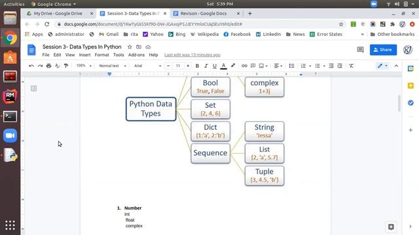Print the document via toolbar icon
Image resolution: width=419 pixels, height=235 pixels.
tap(48, 66)
